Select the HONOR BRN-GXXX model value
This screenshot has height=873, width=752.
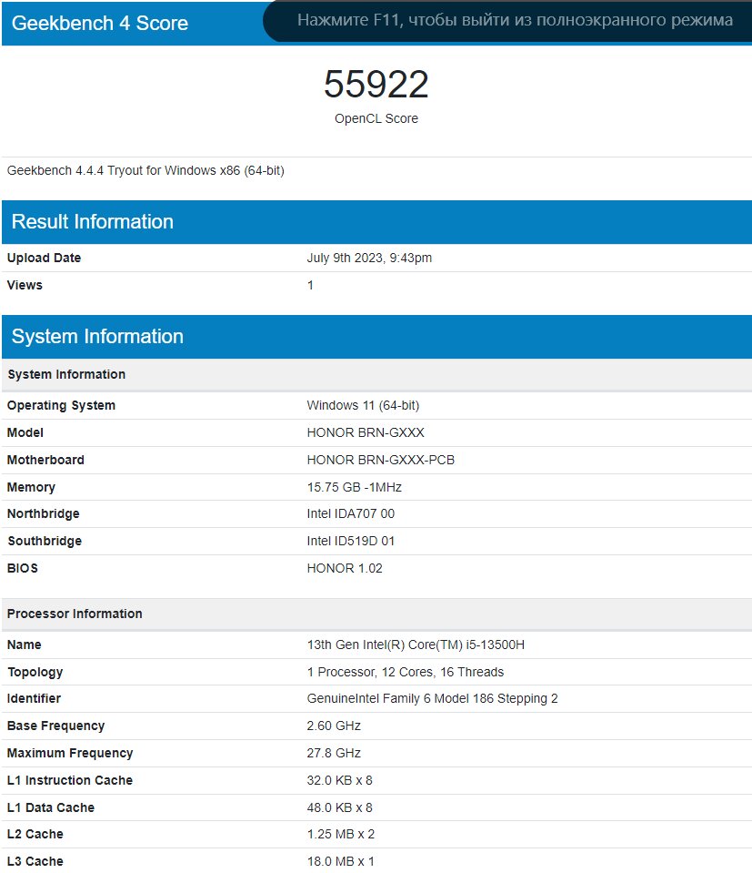[x=366, y=432]
